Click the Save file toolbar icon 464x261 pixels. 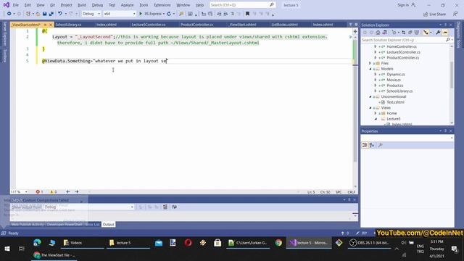tap(45, 14)
